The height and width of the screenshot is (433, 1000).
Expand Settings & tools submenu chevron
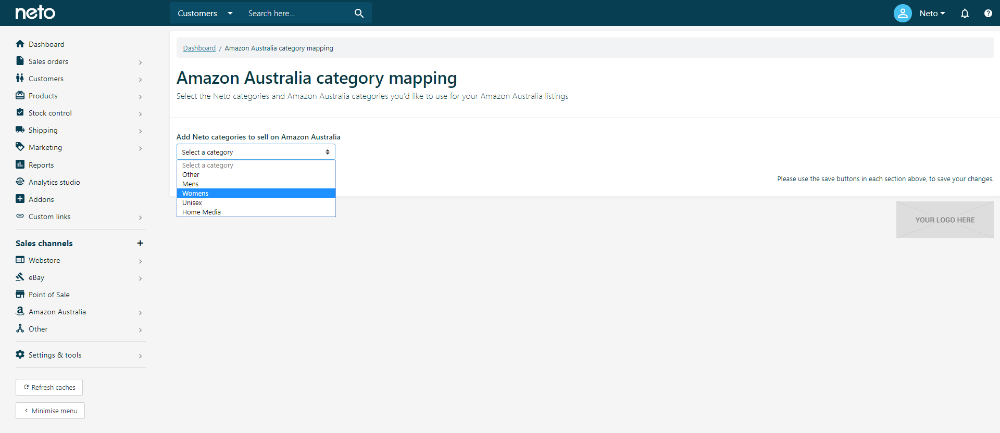(140, 355)
